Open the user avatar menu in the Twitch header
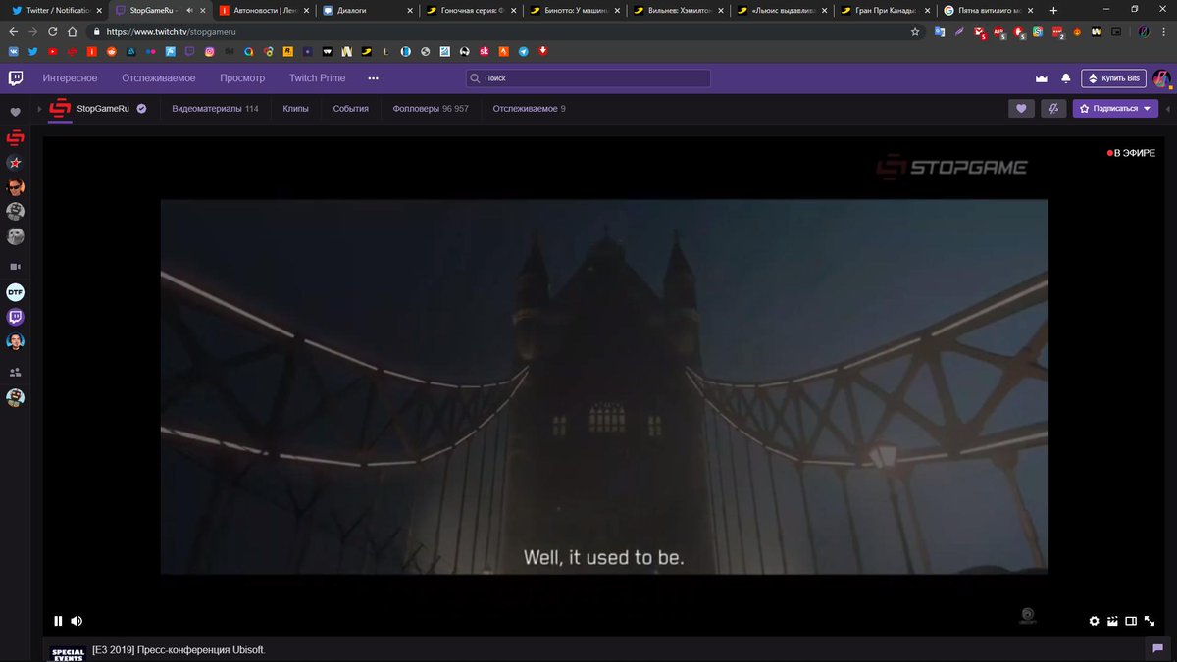The height and width of the screenshot is (662, 1177). point(1161,77)
